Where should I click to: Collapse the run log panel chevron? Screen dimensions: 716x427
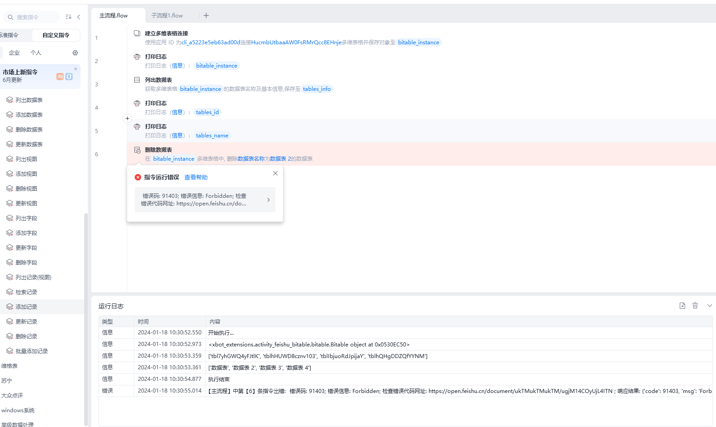click(709, 306)
